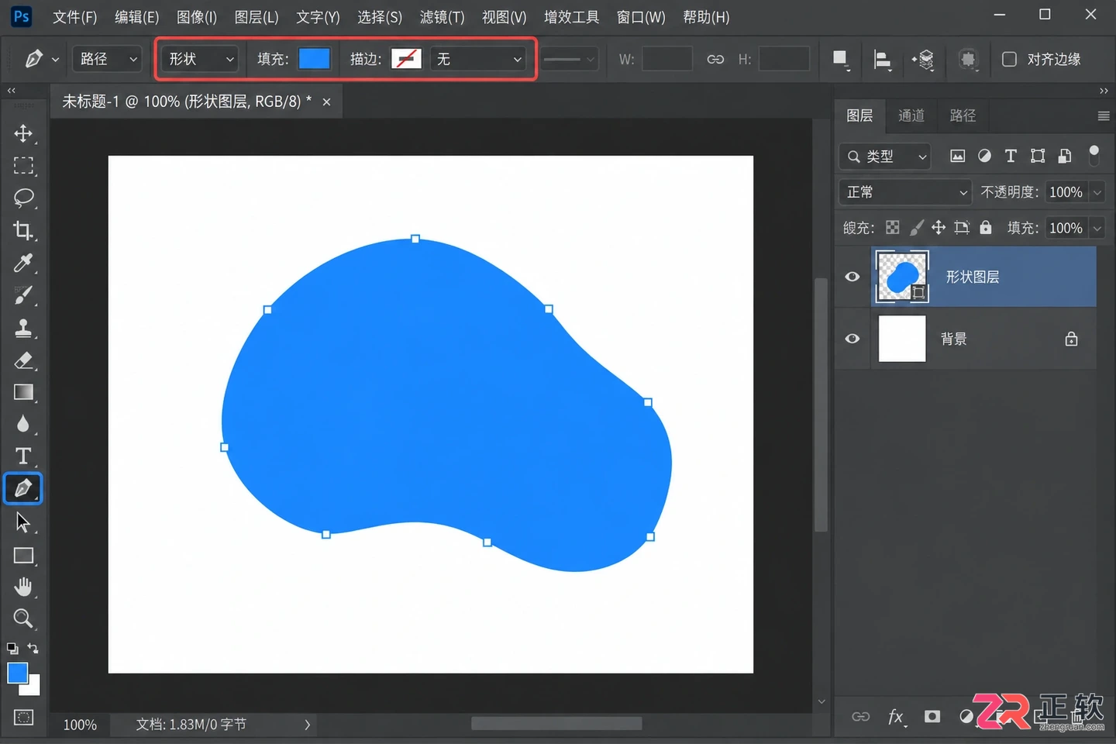The width and height of the screenshot is (1116, 744).
Task: Select the Zoom tool
Action: (x=23, y=618)
